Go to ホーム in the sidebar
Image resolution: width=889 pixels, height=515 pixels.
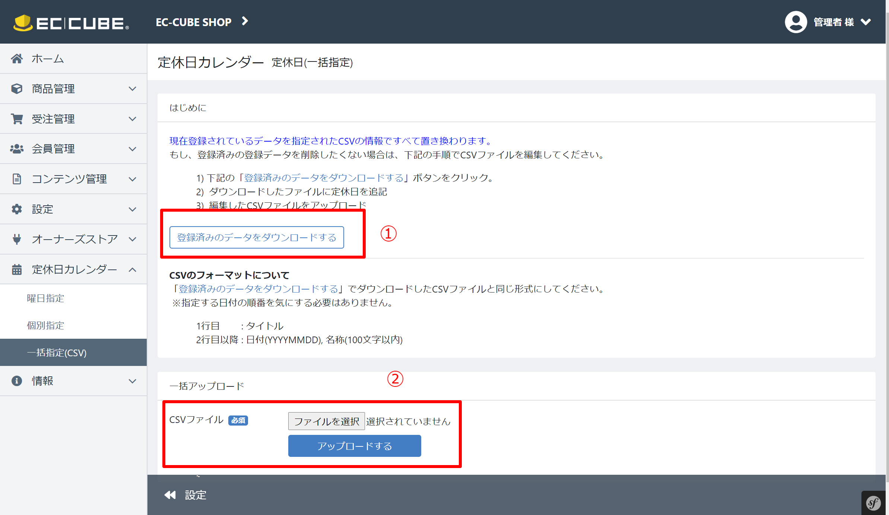pyautogui.click(x=73, y=59)
